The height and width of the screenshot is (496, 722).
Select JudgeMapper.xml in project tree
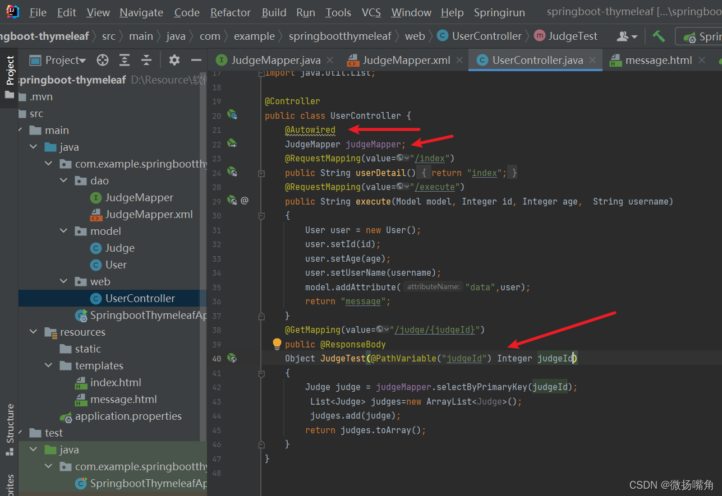141,214
